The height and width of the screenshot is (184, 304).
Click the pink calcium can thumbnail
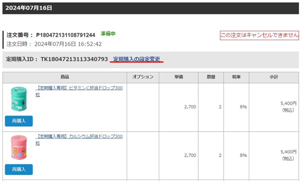click(x=19, y=147)
